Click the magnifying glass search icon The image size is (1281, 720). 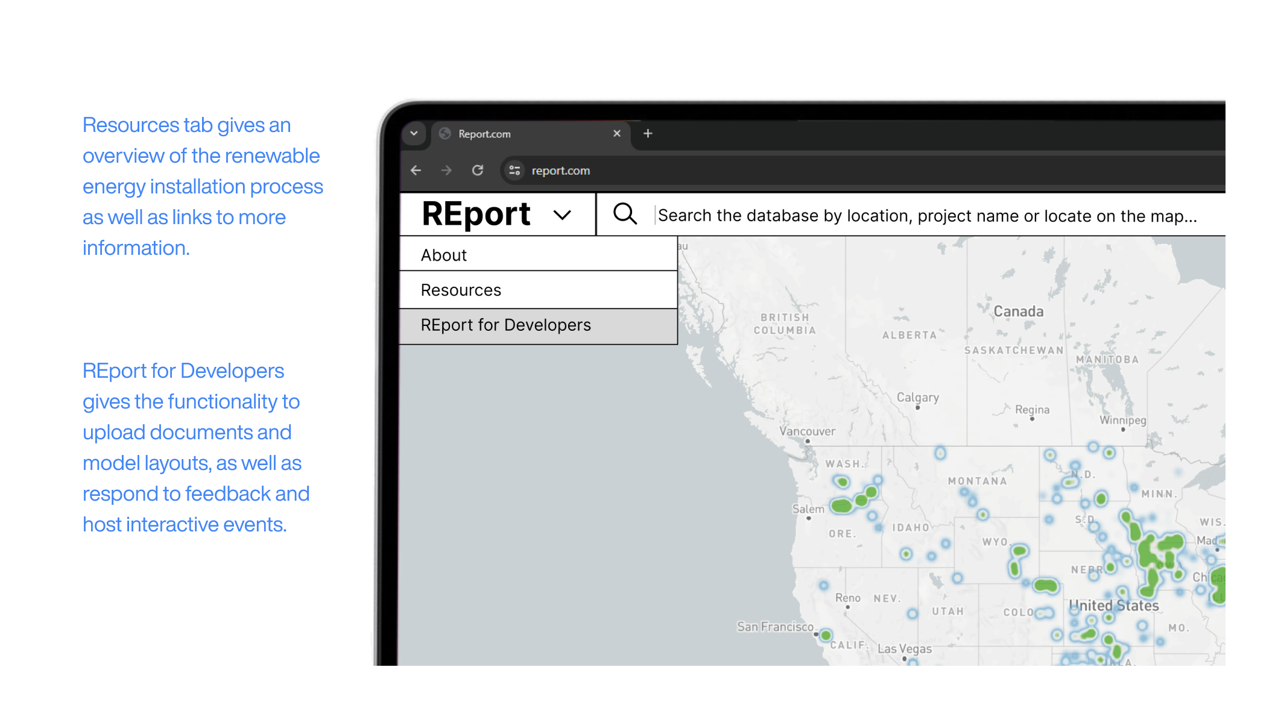[625, 214]
